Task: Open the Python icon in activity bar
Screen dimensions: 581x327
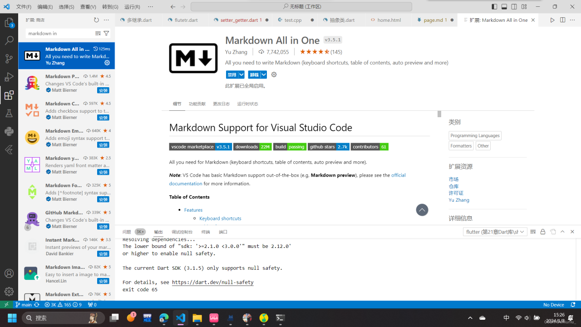Action: point(9,131)
